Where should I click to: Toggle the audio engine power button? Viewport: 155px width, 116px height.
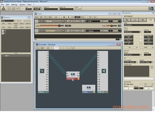pos(23,9)
